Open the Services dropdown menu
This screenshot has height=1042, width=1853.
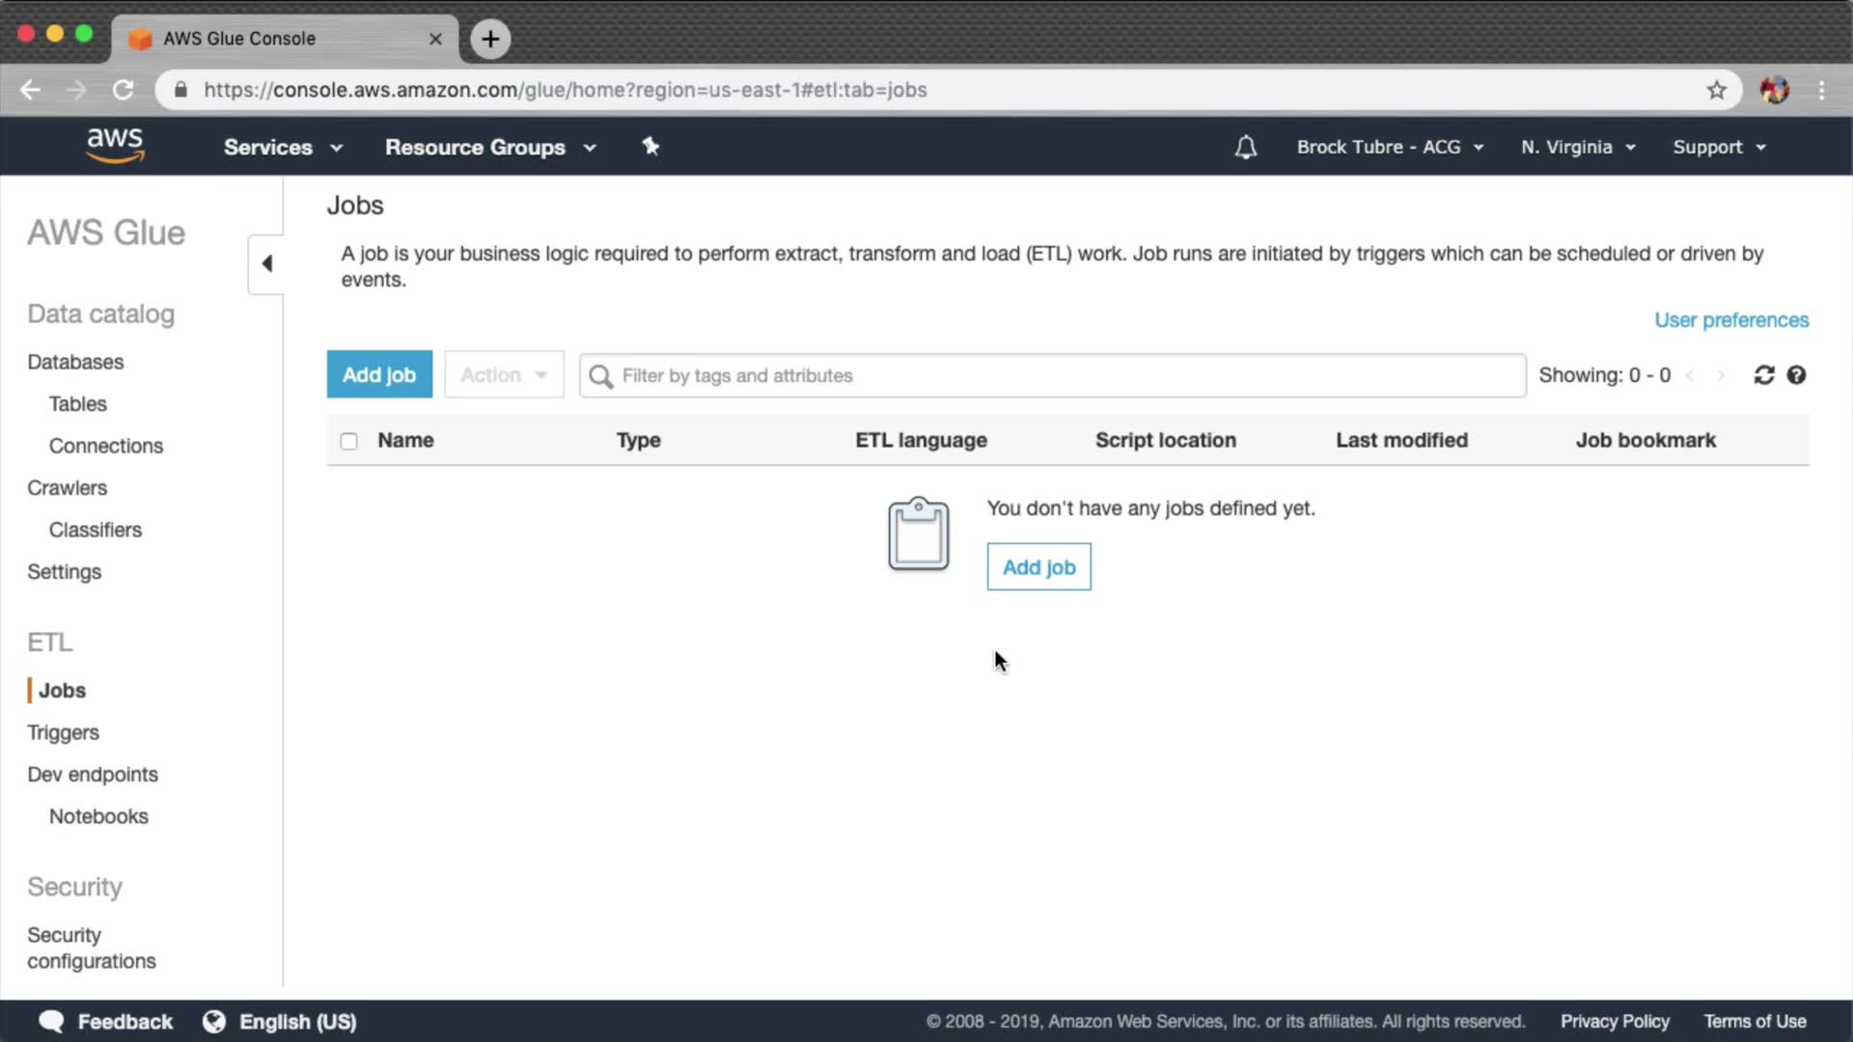(283, 147)
